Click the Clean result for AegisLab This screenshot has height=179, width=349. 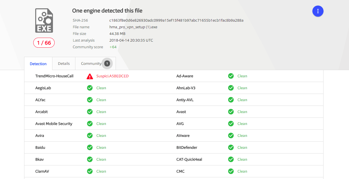(101, 88)
